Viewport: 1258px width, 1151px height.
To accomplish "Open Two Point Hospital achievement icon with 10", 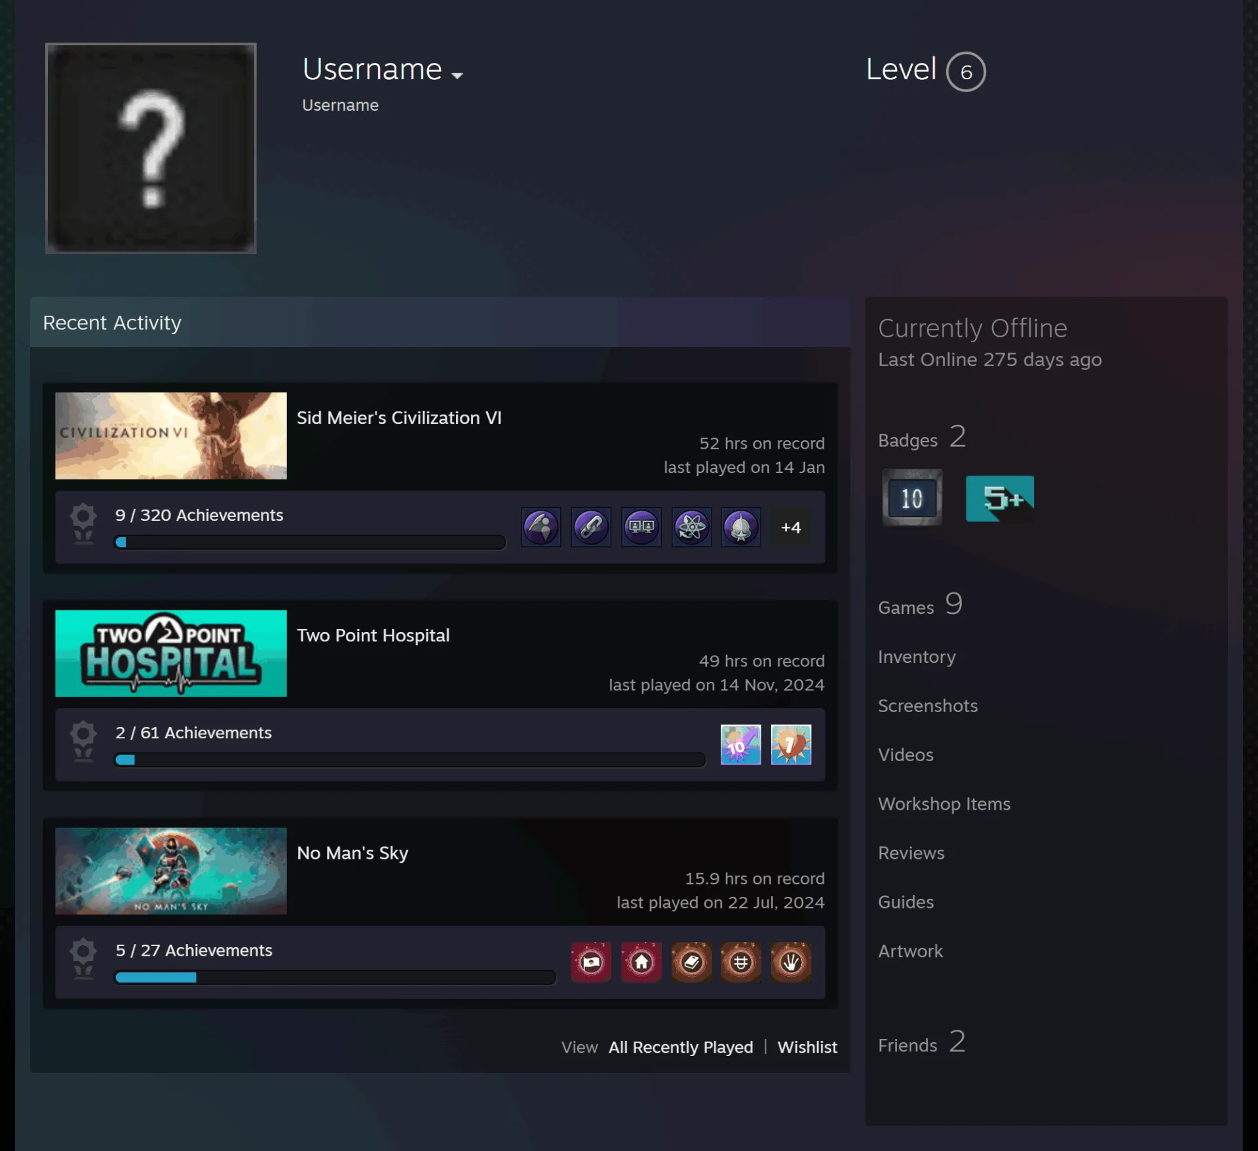I will pyautogui.click(x=741, y=744).
